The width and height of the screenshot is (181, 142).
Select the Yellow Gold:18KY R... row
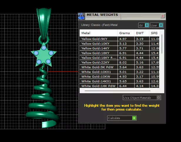coord(120,58)
